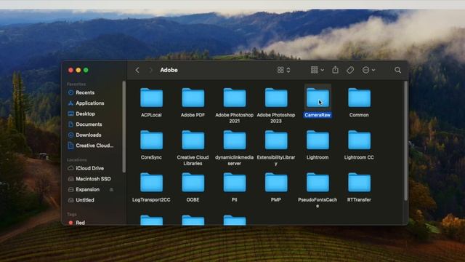Viewport: 465px width, 262px height.
Task: Eject the Expansion drive
Action: coord(111,189)
